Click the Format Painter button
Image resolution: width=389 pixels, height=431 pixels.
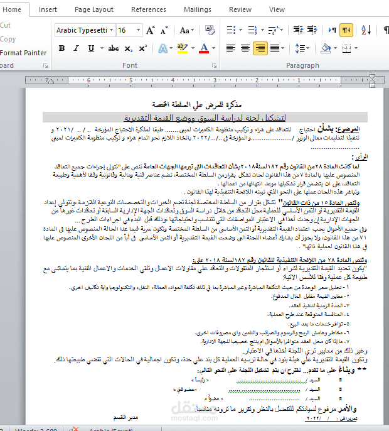pyautogui.click(x=23, y=53)
